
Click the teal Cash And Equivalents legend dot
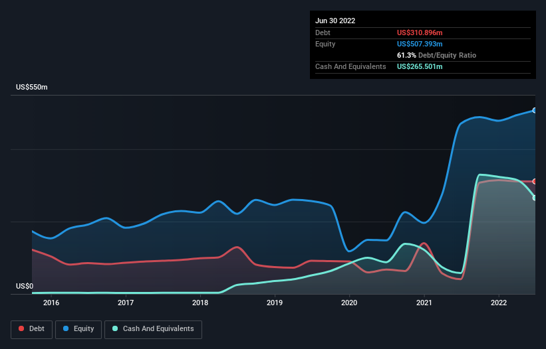(x=115, y=328)
